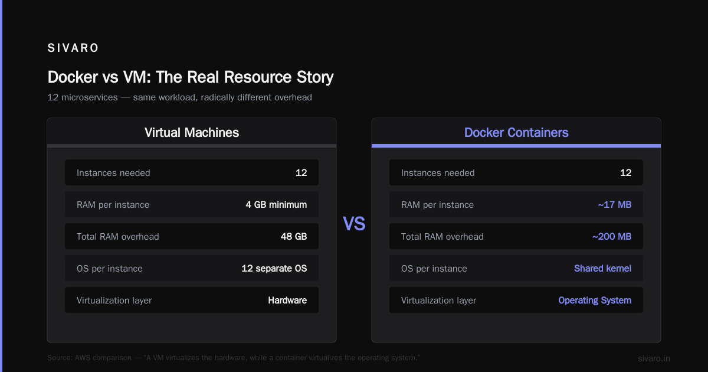Click the title "Docker vs VM: The Real Resource Story"

[191, 77]
